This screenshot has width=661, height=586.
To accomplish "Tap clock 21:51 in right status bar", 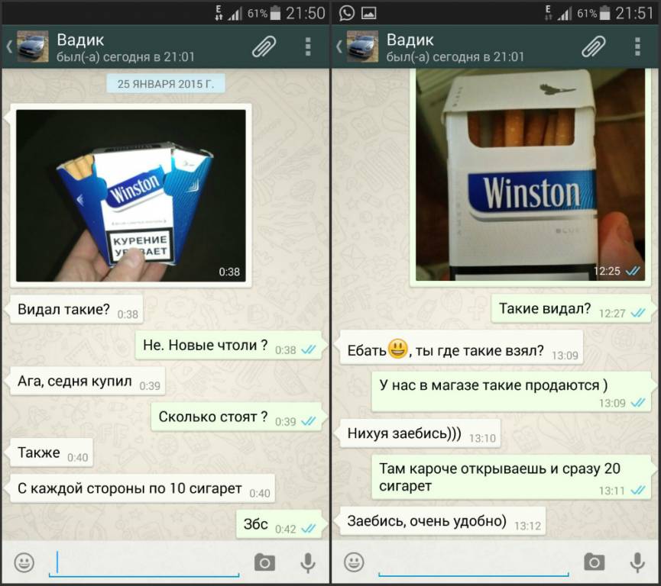I will 634,13.
